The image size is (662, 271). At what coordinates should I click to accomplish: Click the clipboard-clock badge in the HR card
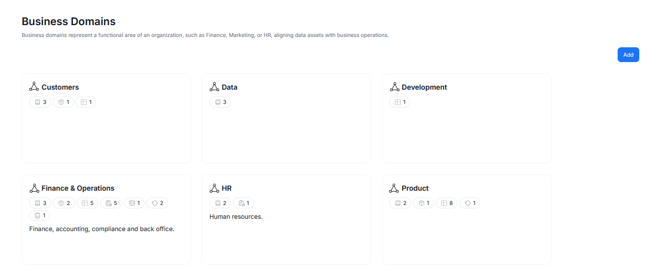pos(244,203)
